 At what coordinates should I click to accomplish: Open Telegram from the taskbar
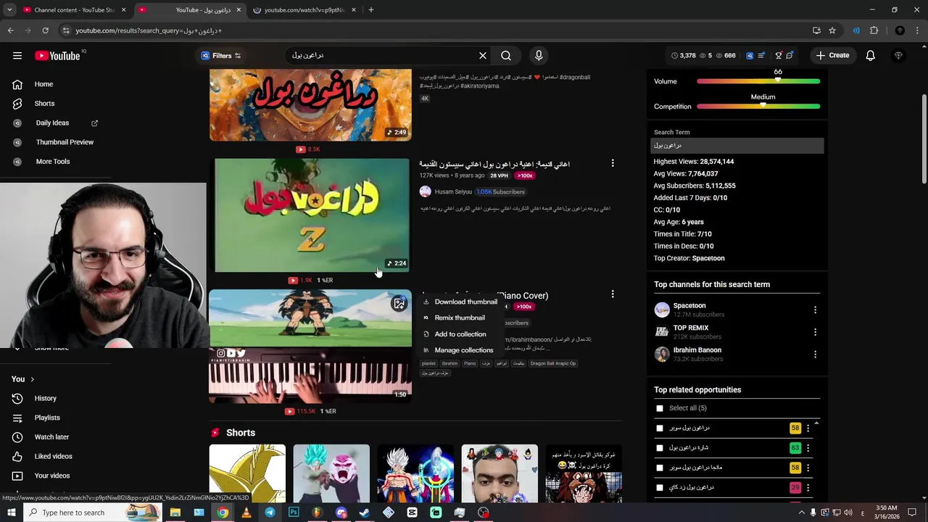coord(270,513)
